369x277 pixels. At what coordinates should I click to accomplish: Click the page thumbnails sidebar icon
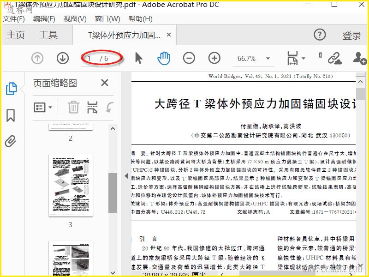pyautogui.click(x=11, y=89)
